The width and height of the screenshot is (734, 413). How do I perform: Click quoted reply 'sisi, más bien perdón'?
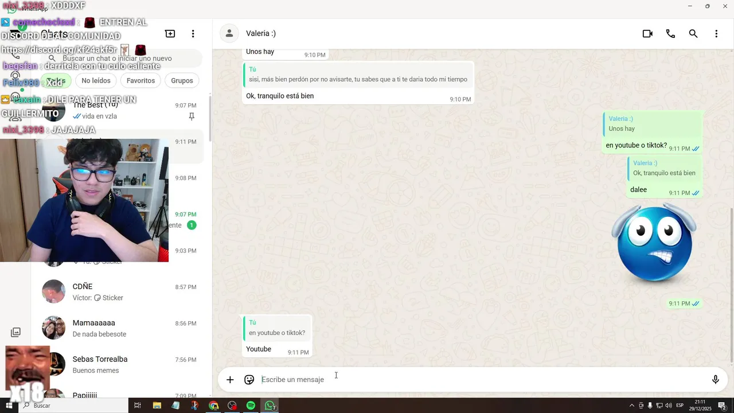click(357, 75)
